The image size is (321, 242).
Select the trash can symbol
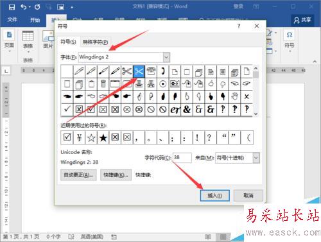pos(103,84)
